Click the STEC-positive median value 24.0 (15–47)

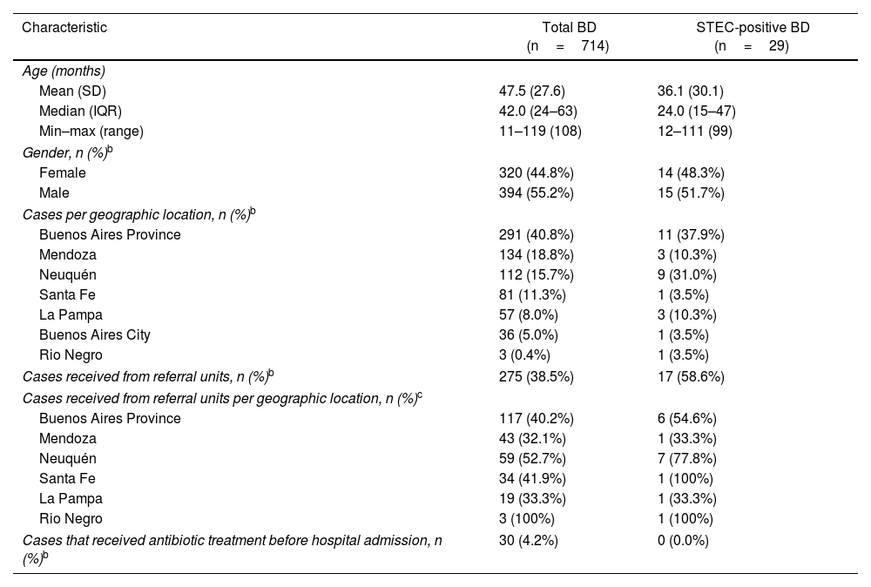(x=696, y=111)
